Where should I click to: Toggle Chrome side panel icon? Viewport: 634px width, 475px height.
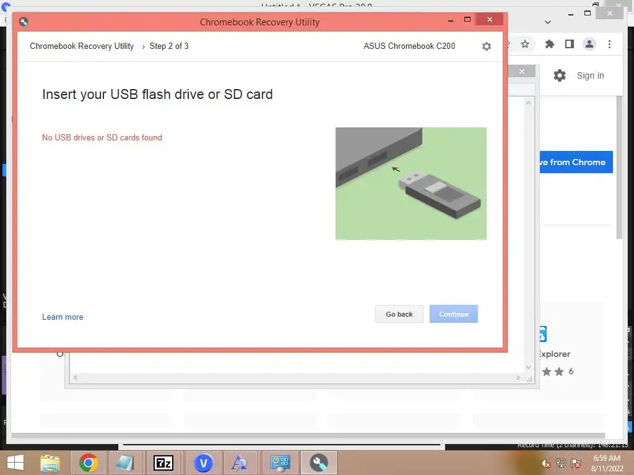pyautogui.click(x=570, y=44)
